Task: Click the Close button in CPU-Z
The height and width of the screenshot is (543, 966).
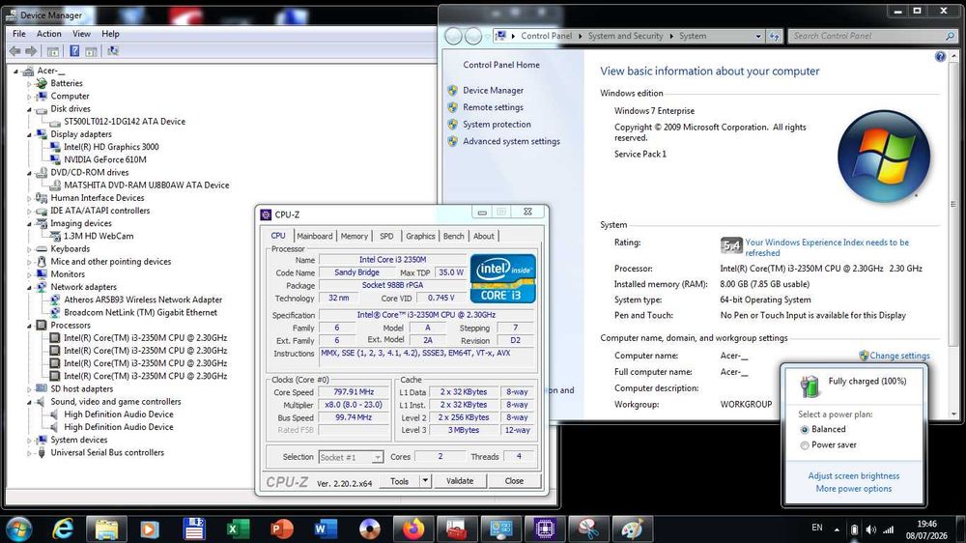Action: click(514, 481)
